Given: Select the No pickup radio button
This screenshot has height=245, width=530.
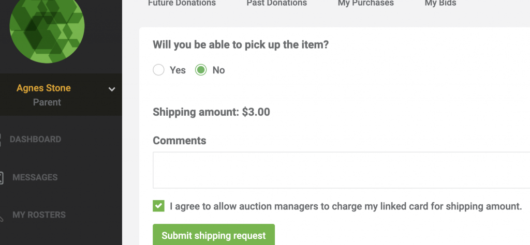Looking at the screenshot, I should pyautogui.click(x=201, y=70).
